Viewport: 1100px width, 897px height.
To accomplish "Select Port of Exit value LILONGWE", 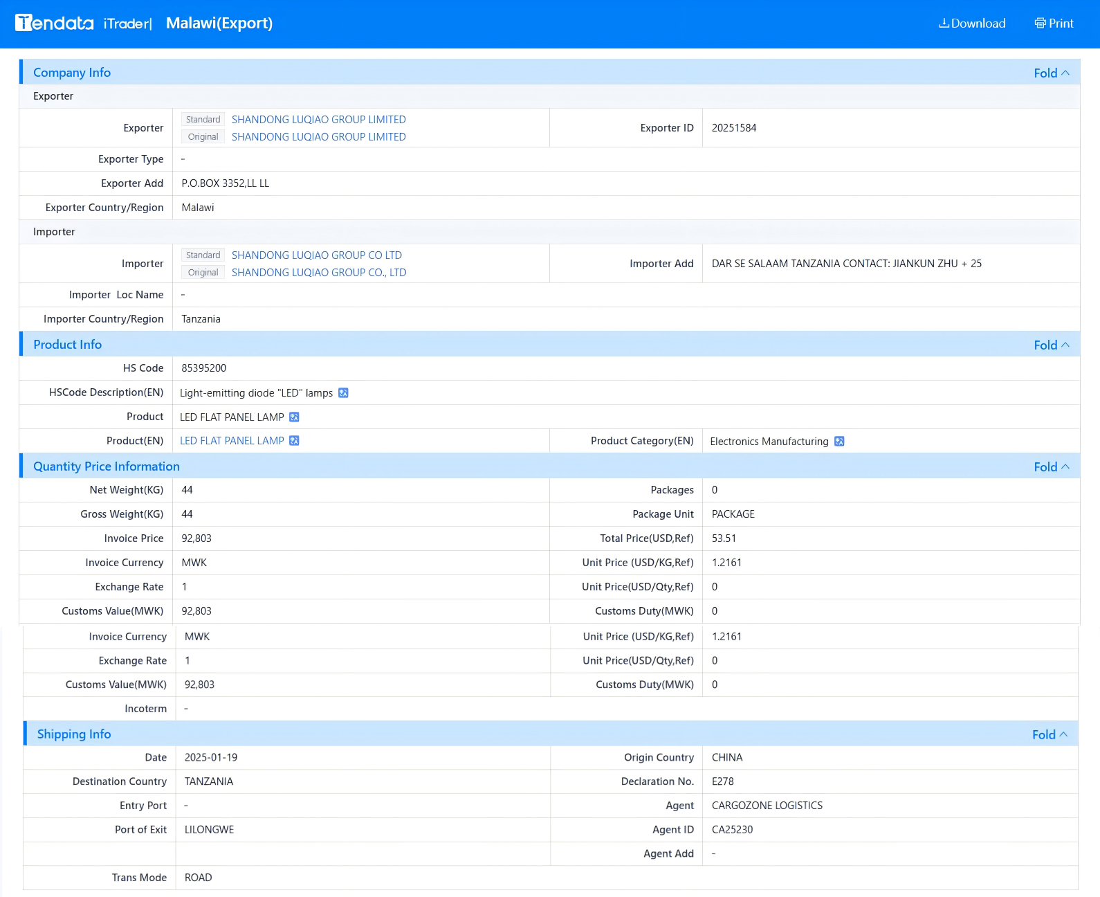I will coord(210,830).
